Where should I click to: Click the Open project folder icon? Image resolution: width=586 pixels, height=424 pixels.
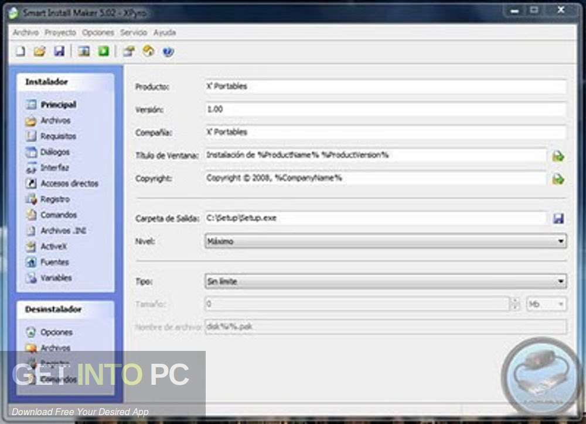coord(40,51)
